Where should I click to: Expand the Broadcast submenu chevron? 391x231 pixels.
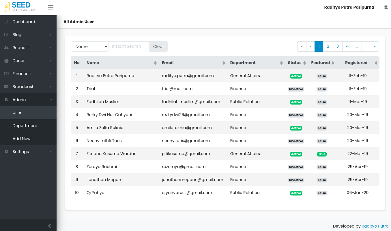point(51,87)
